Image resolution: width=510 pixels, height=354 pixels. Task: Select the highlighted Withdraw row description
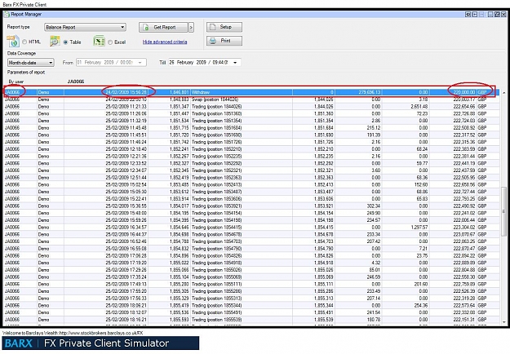click(201, 92)
